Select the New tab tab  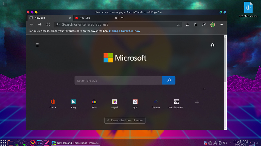(x=50, y=18)
